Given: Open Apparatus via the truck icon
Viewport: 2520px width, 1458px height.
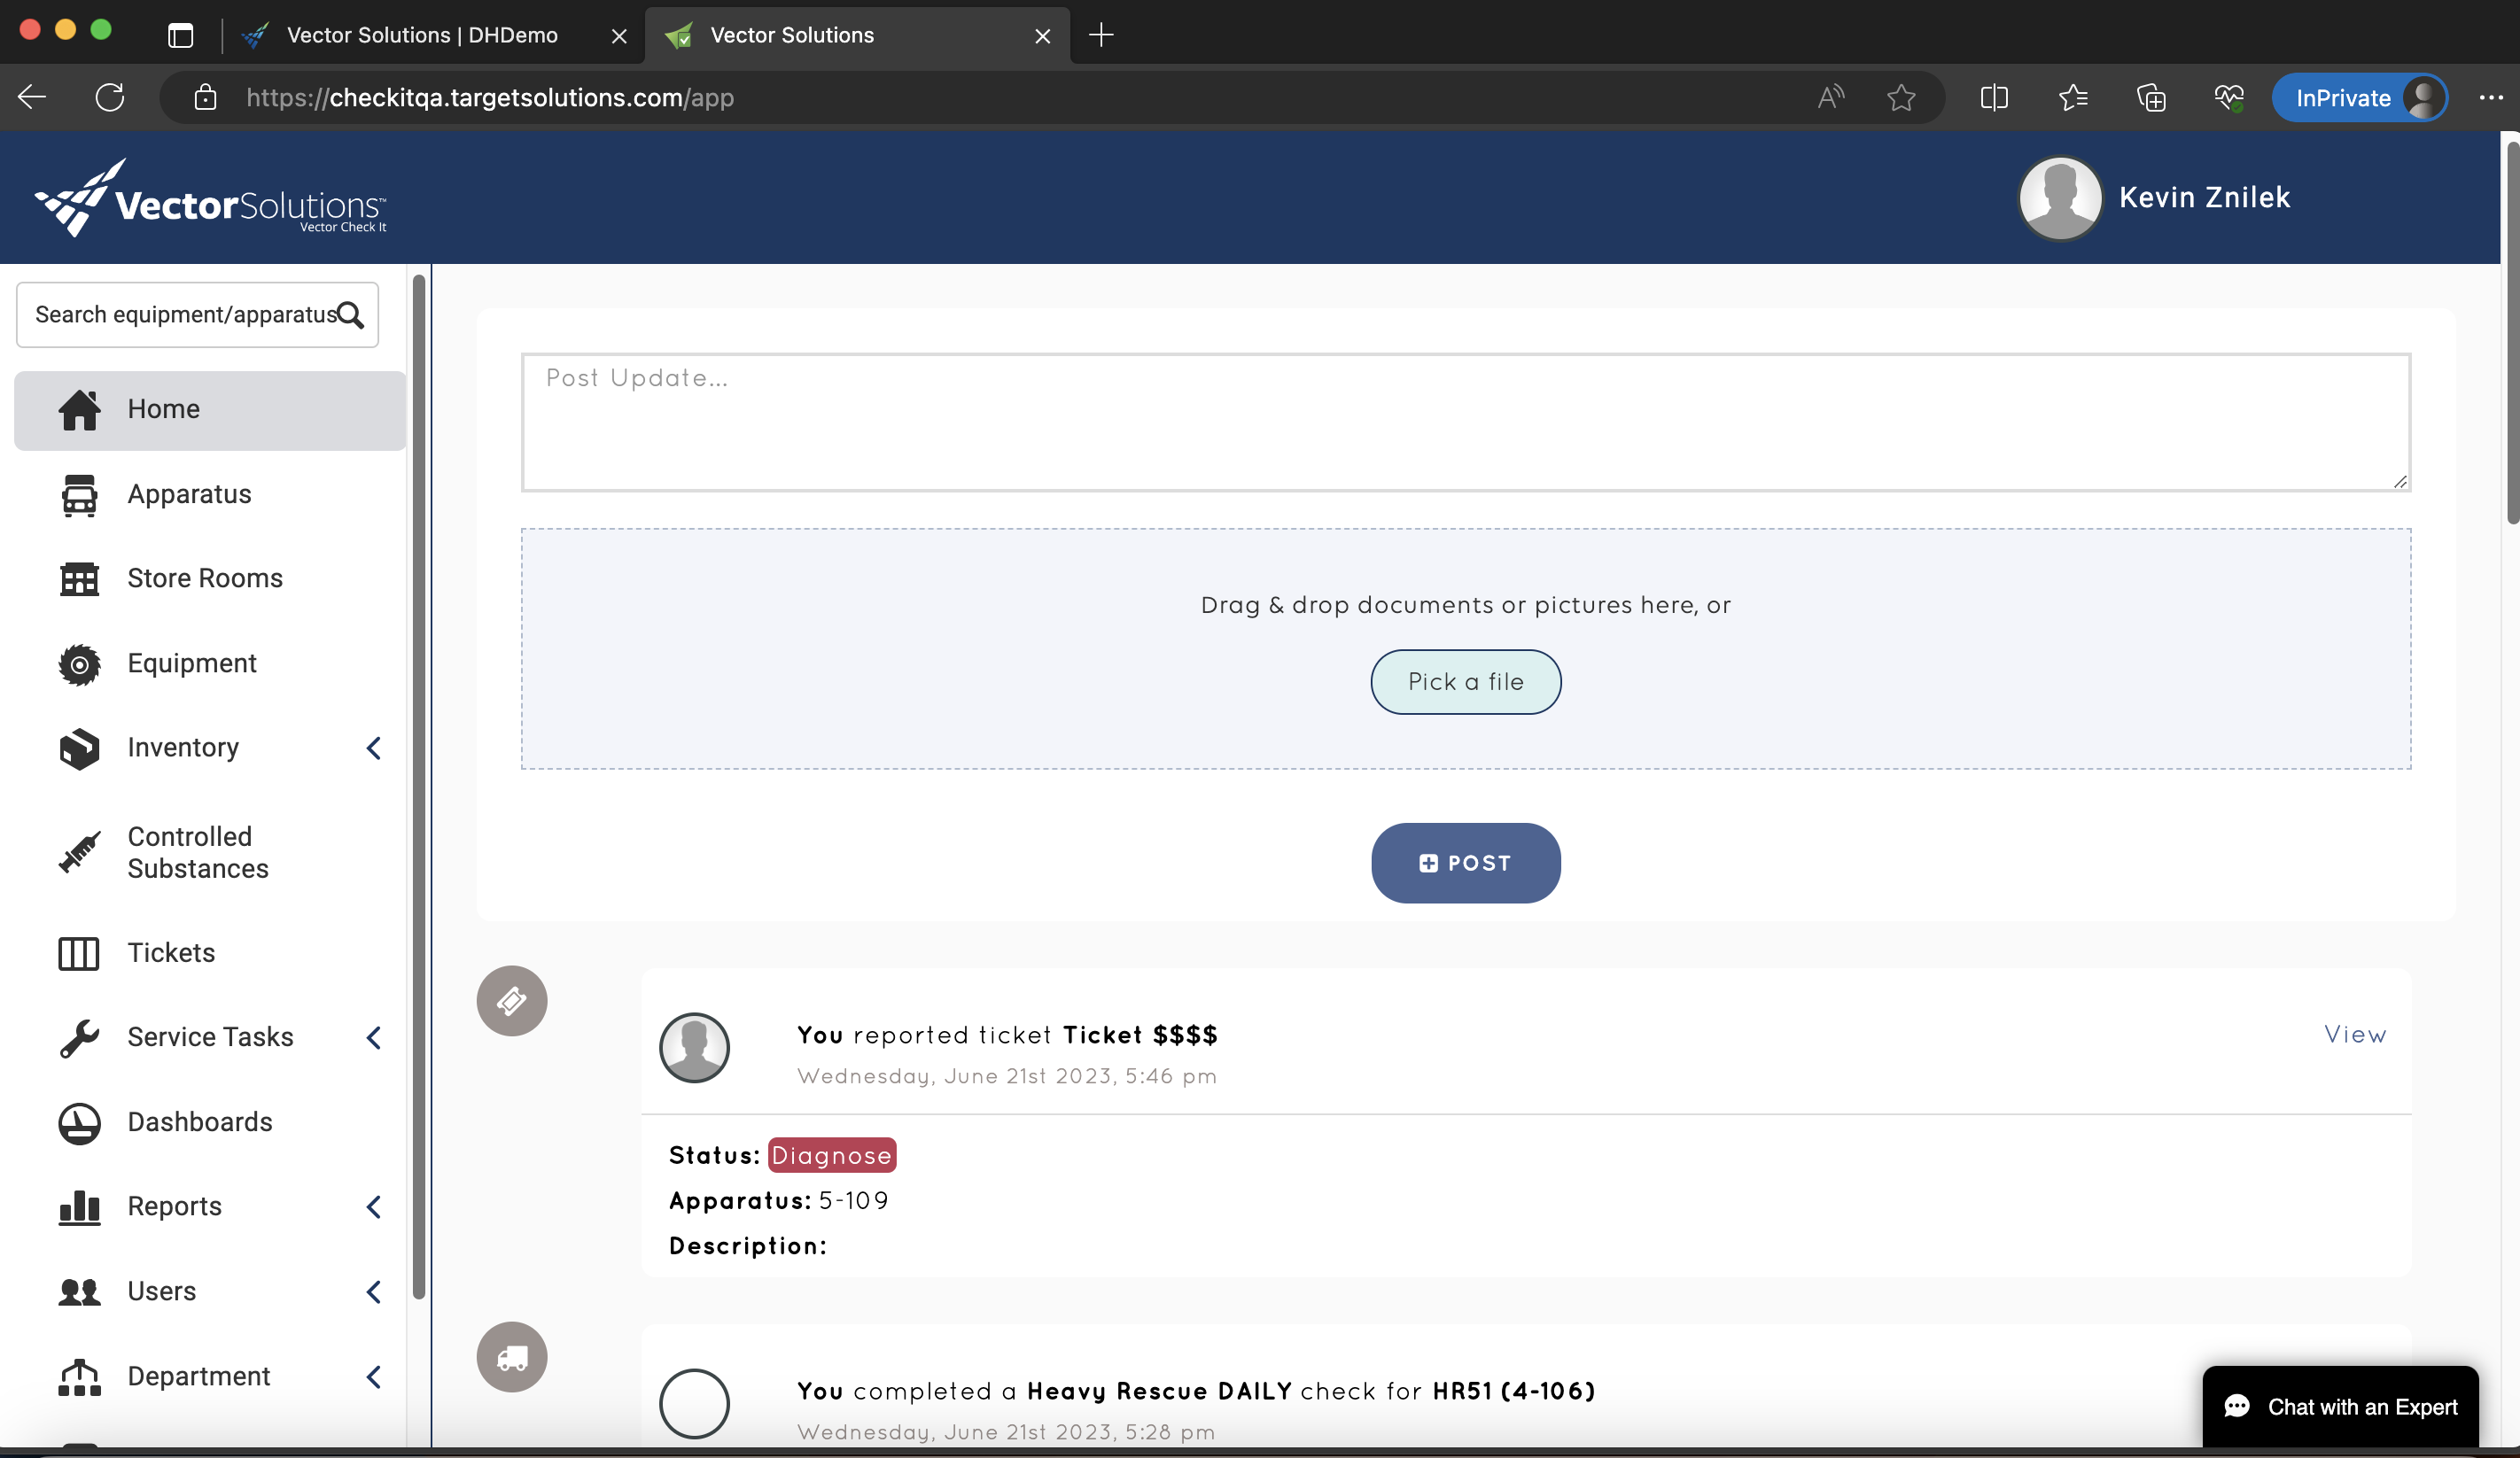Looking at the screenshot, I should [x=79, y=495].
